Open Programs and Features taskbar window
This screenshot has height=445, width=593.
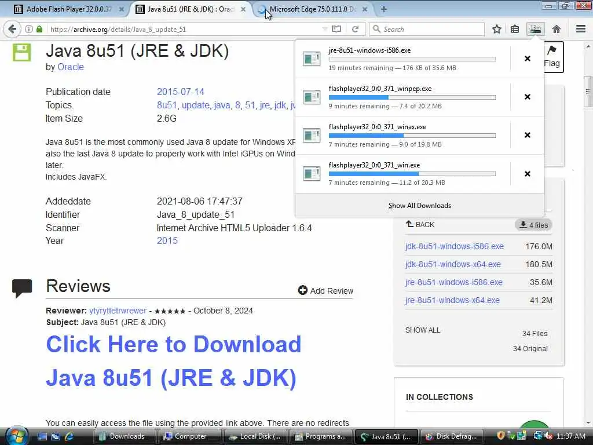[x=321, y=436]
